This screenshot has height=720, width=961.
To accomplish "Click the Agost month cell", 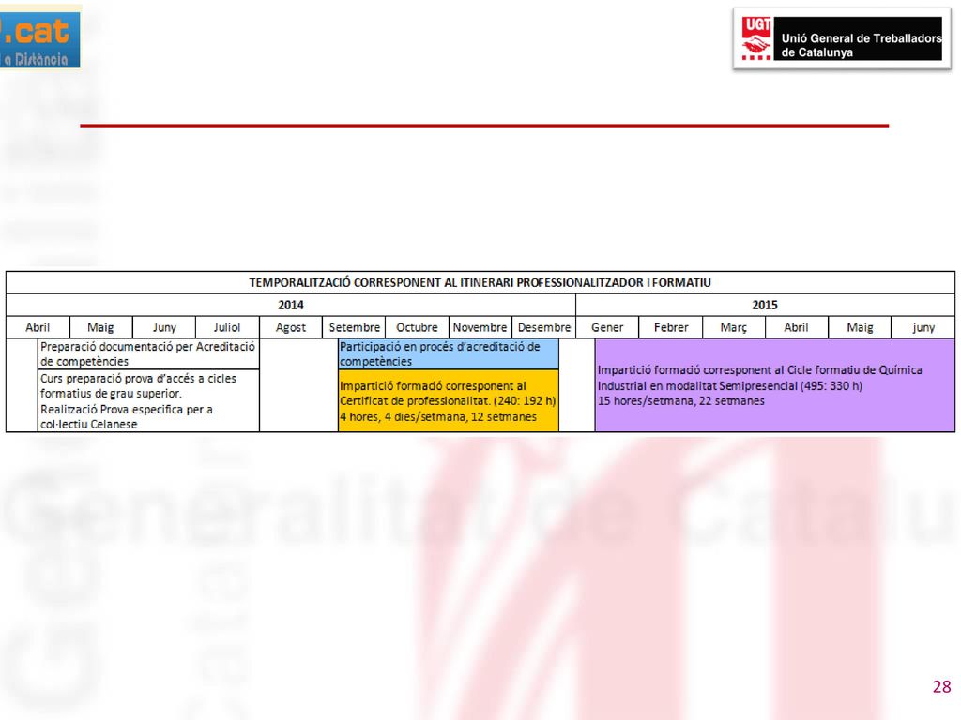I will 291,327.
